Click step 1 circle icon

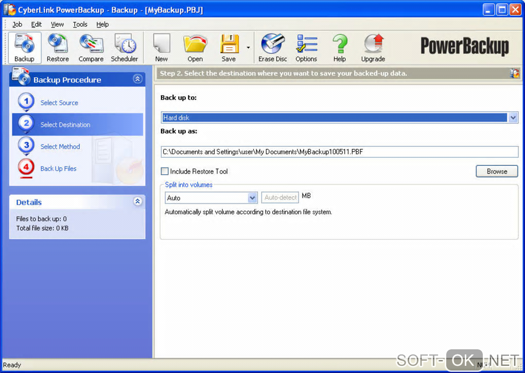pyautogui.click(x=26, y=101)
